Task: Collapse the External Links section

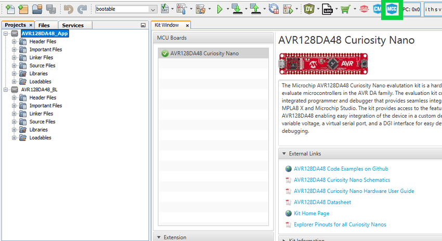Action: [x=284, y=154]
